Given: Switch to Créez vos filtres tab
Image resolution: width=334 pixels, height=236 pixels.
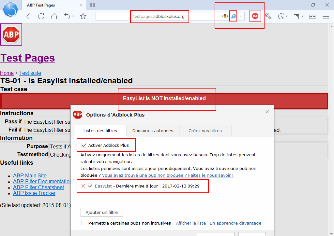Looking at the screenshot, I should 205,131.
